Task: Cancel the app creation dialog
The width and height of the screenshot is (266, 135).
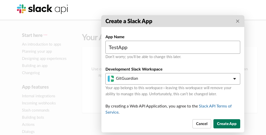Action: pyautogui.click(x=201, y=124)
